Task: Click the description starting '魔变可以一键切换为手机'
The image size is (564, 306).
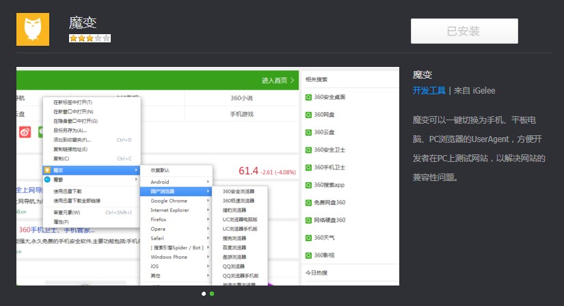Action: (x=479, y=148)
